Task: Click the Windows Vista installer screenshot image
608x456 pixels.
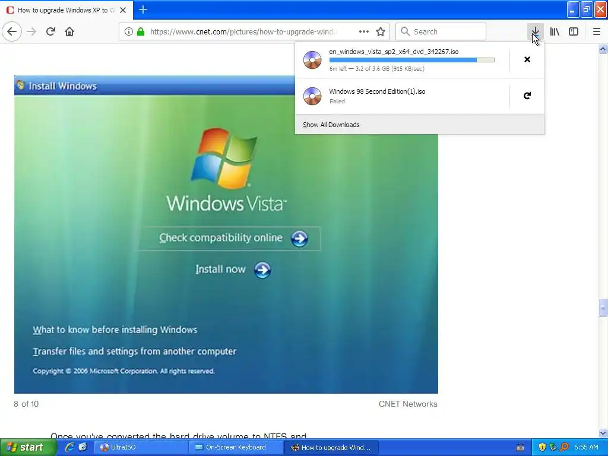Action: tap(226, 234)
